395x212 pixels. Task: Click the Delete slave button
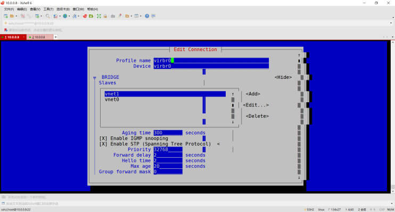pos(257,116)
